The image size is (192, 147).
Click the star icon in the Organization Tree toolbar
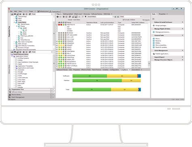[20, 14]
